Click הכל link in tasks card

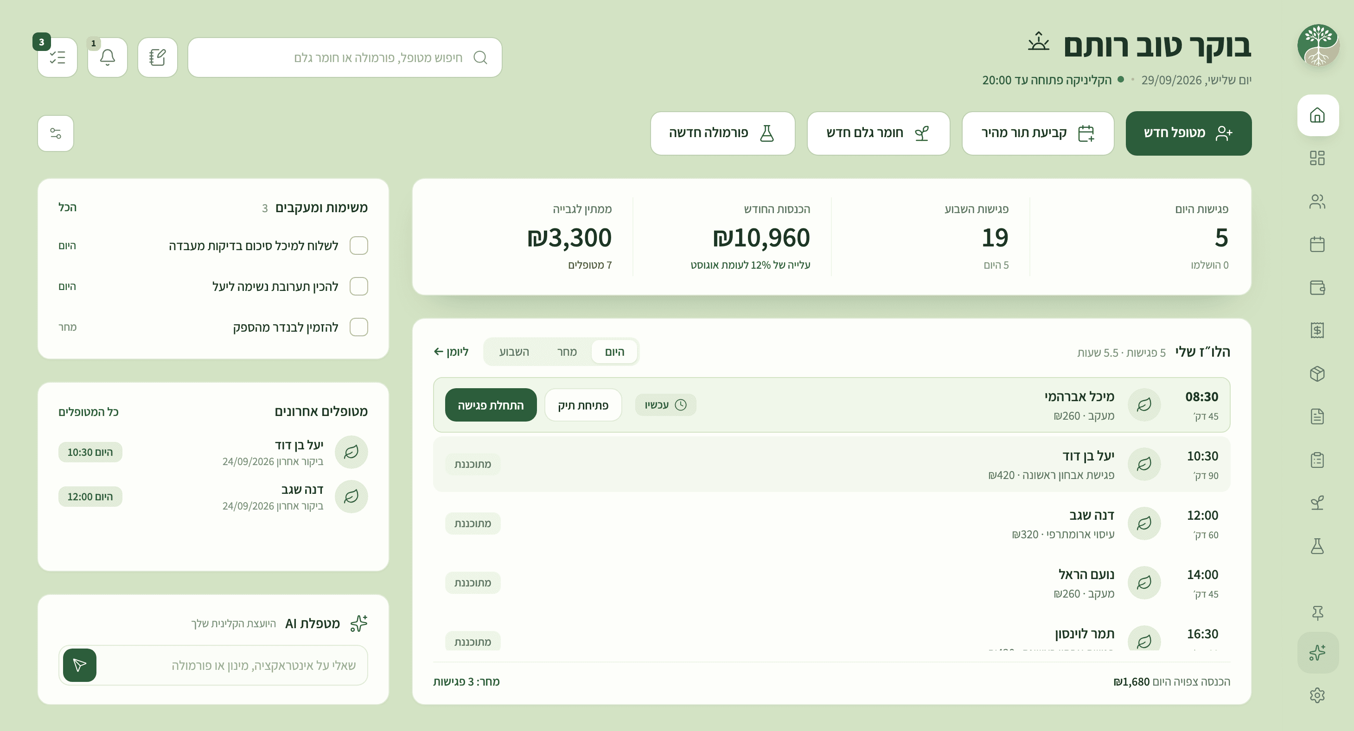pyautogui.click(x=67, y=208)
